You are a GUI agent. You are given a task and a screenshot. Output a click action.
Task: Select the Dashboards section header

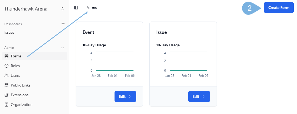click(13, 24)
